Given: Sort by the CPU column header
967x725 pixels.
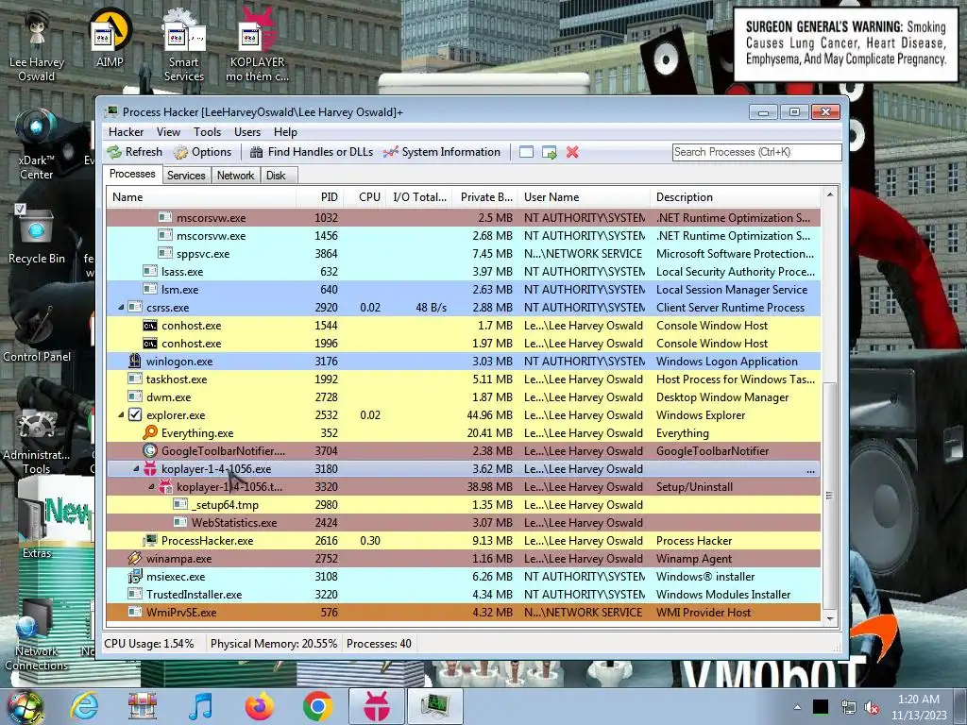Looking at the screenshot, I should click(x=365, y=197).
